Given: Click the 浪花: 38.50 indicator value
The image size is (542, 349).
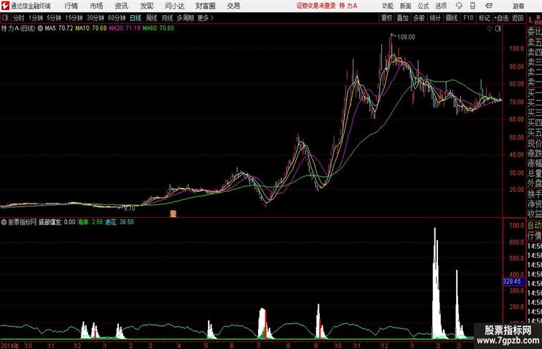Looking at the screenshot, I should coord(119,222).
